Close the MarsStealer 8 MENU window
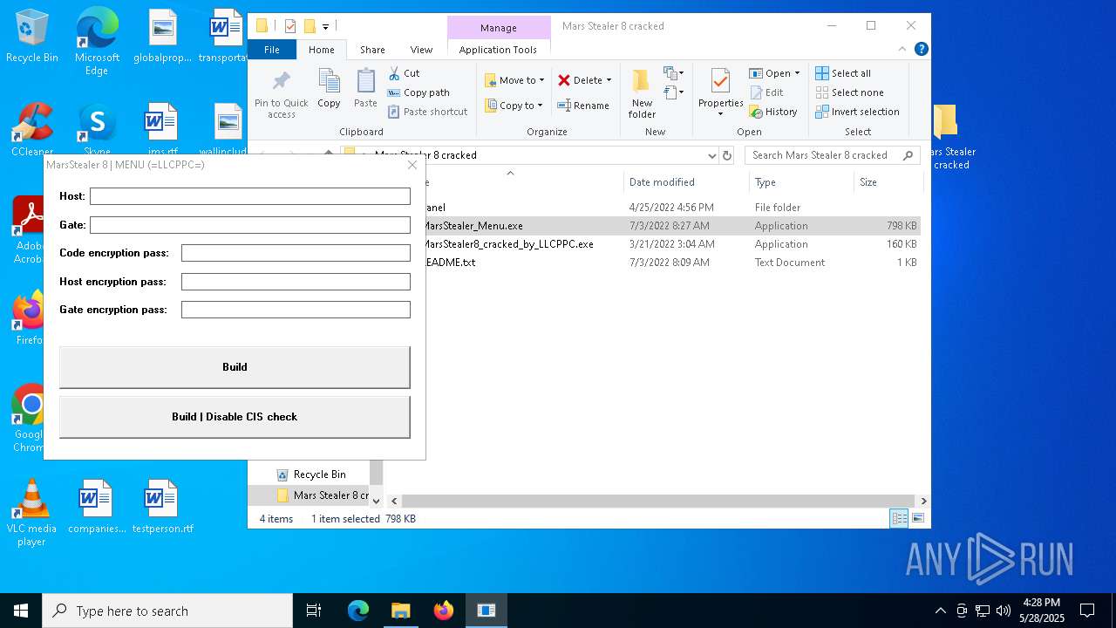This screenshot has height=628, width=1116. 412,165
